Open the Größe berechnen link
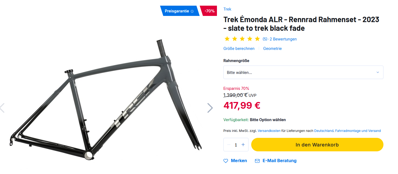 point(239,49)
